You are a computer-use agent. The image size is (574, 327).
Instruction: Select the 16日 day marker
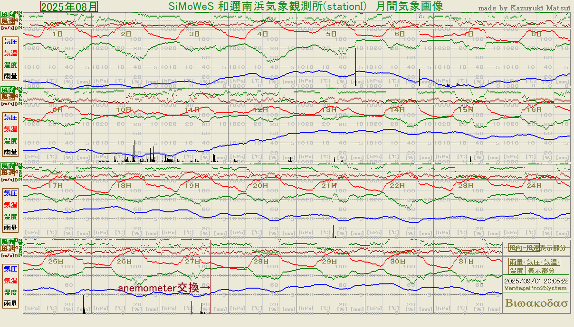pyautogui.click(x=535, y=109)
